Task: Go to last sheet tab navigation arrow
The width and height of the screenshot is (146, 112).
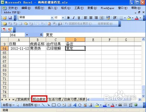Action: pos(13,99)
